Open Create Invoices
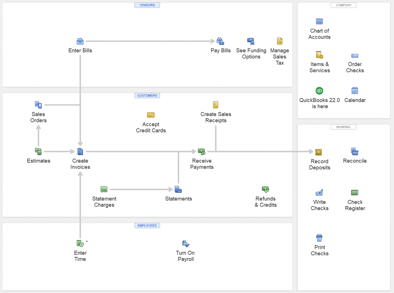 80,152
